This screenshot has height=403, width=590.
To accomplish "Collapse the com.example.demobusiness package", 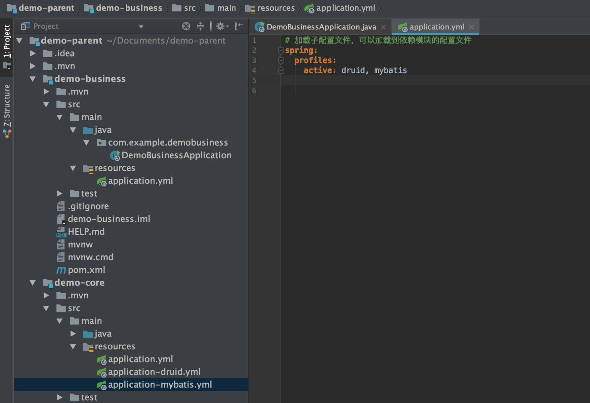I will (86, 142).
